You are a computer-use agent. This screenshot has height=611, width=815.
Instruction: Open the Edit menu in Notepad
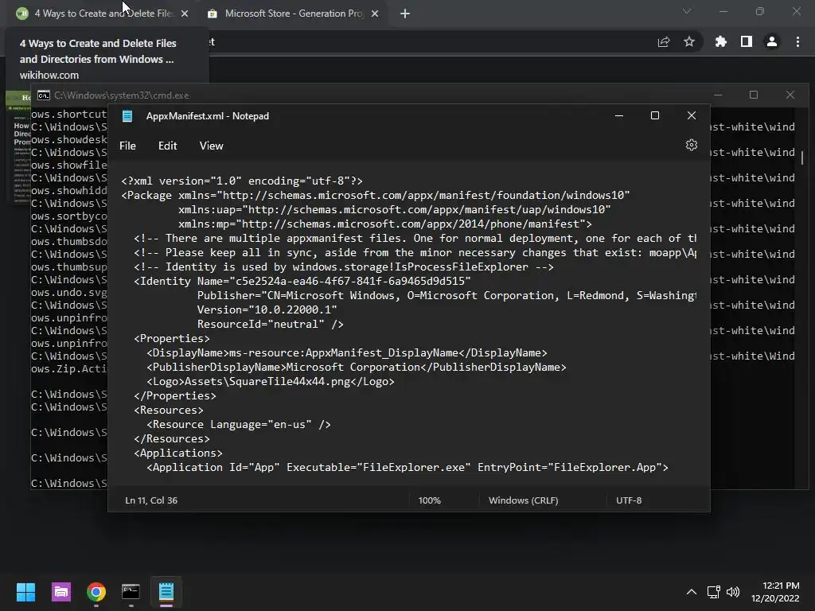[x=167, y=146]
